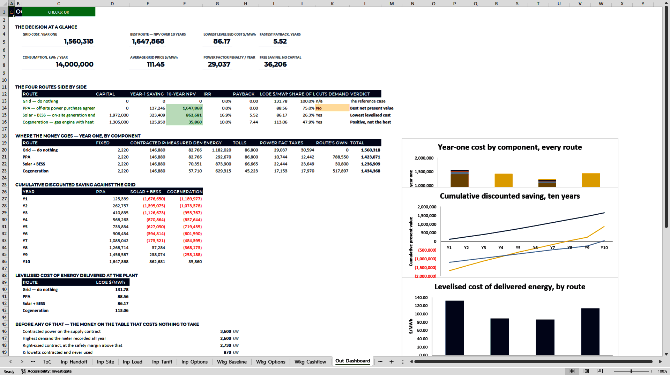The image size is (670, 375).
Task: Open the Inp_Handoff sheet tab
Action: (74, 362)
